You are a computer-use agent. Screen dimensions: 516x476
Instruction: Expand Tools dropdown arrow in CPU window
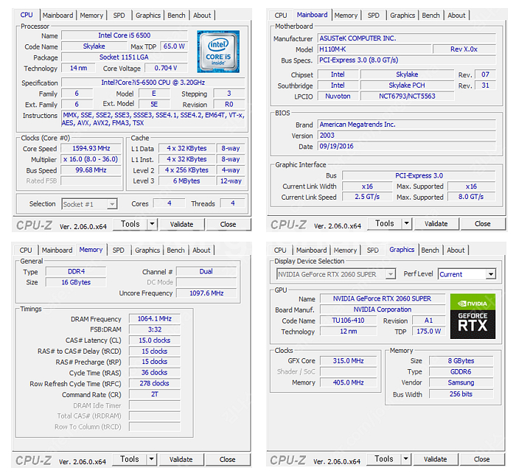(x=152, y=224)
